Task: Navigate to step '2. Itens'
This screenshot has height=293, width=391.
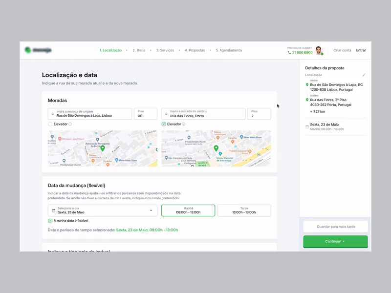Action: coord(138,50)
